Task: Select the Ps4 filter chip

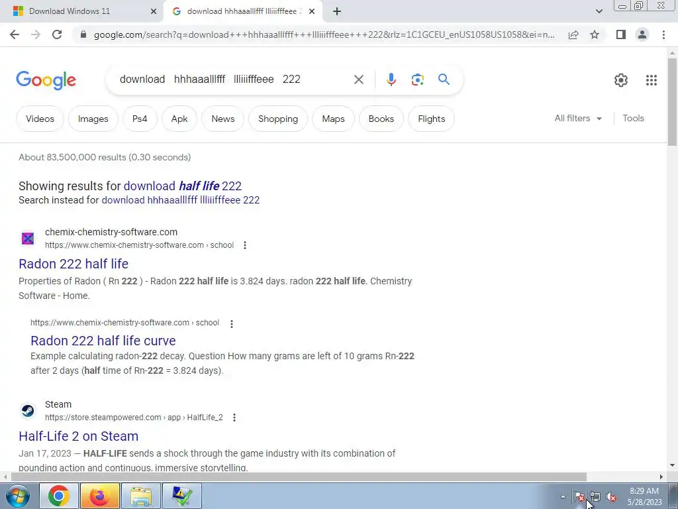Action: pyautogui.click(x=140, y=119)
